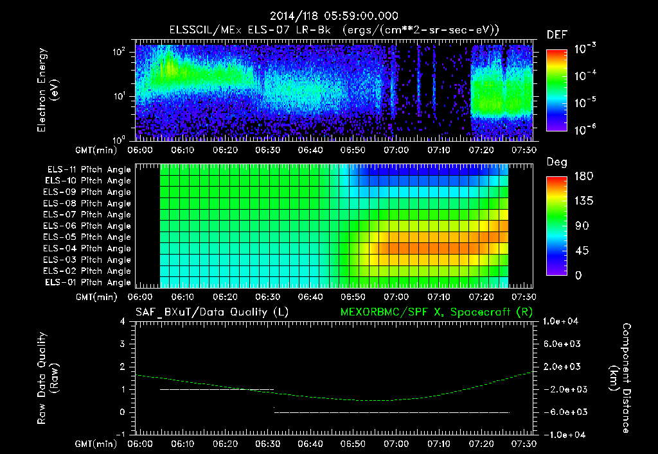Click the SAF_BXuT/Data Quality (L) title
The image size is (658, 454).
click(x=212, y=312)
